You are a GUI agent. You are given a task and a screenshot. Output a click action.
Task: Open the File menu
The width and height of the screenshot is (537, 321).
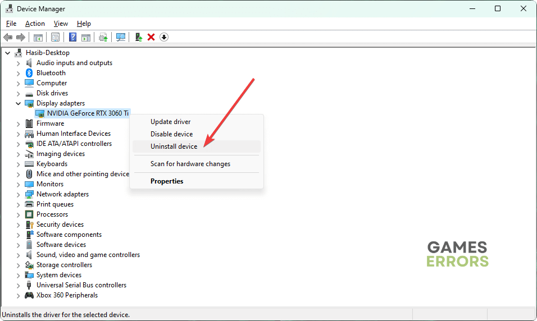[x=11, y=24]
